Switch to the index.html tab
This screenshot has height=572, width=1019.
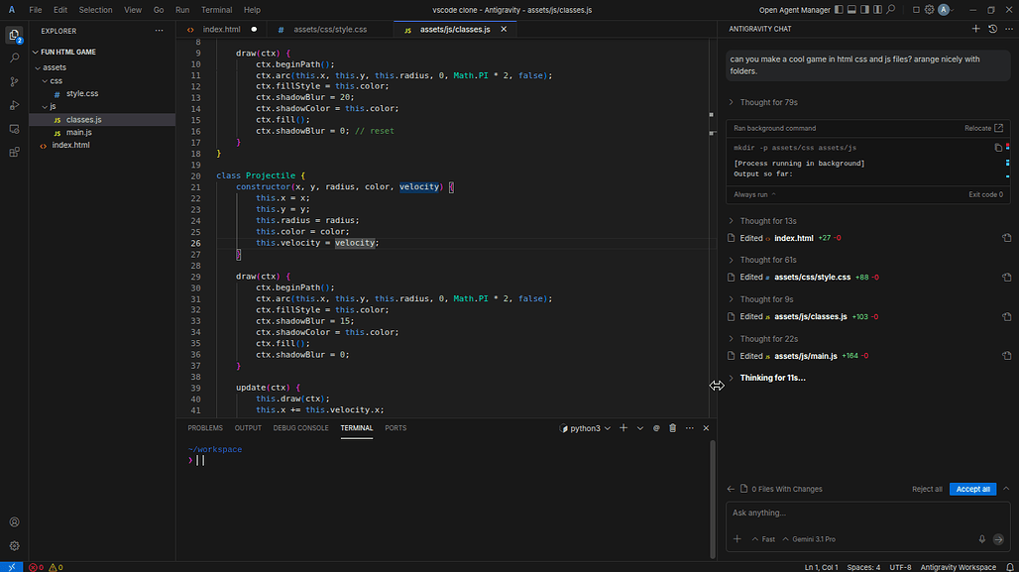click(221, 30)
